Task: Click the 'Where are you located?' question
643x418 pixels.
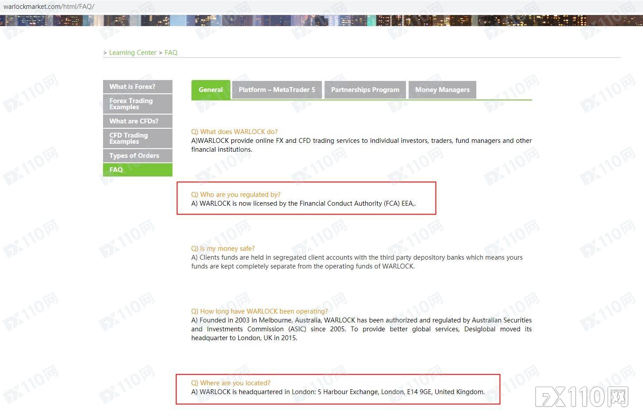Action: [x=231, y=383]
